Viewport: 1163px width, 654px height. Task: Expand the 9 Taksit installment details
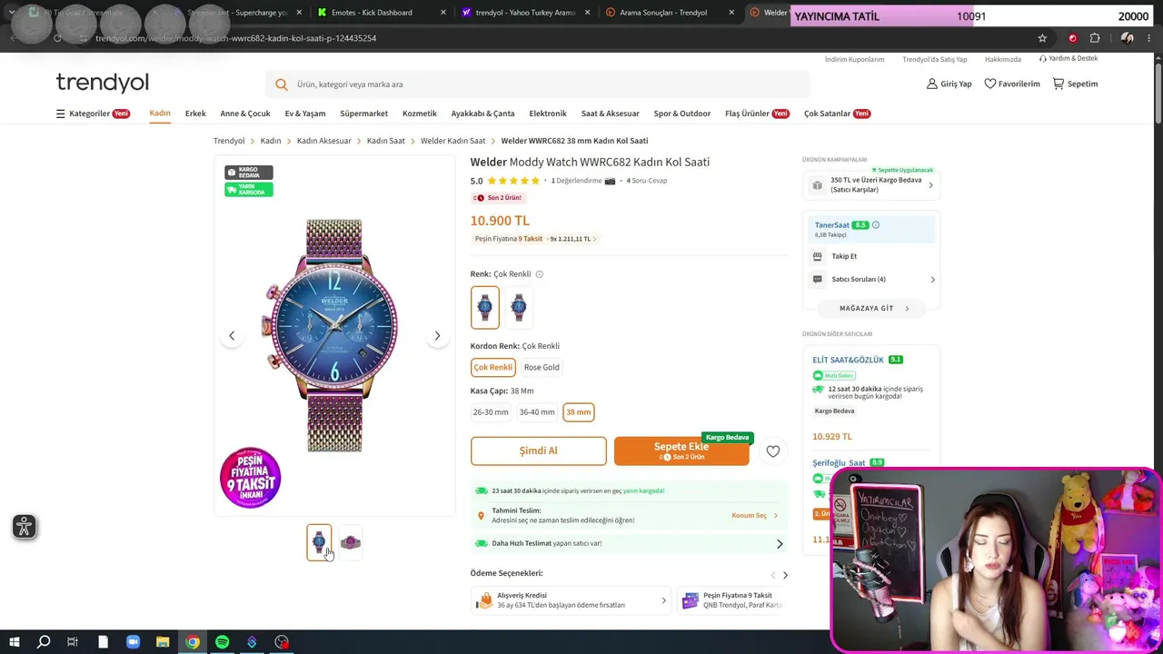(x=535, y=239)
